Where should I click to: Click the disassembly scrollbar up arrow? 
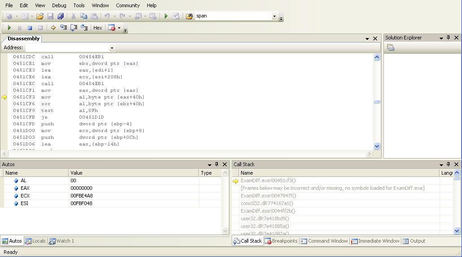[x=377, y=57]
